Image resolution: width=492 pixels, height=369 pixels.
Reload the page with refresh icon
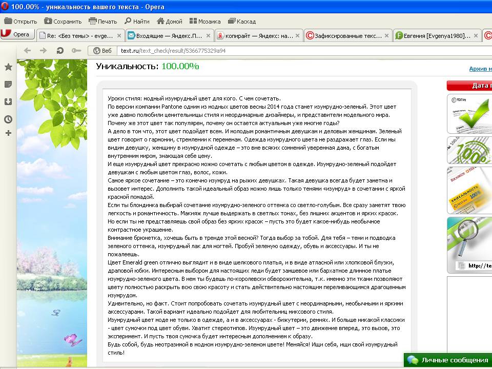tap(60, 51)
